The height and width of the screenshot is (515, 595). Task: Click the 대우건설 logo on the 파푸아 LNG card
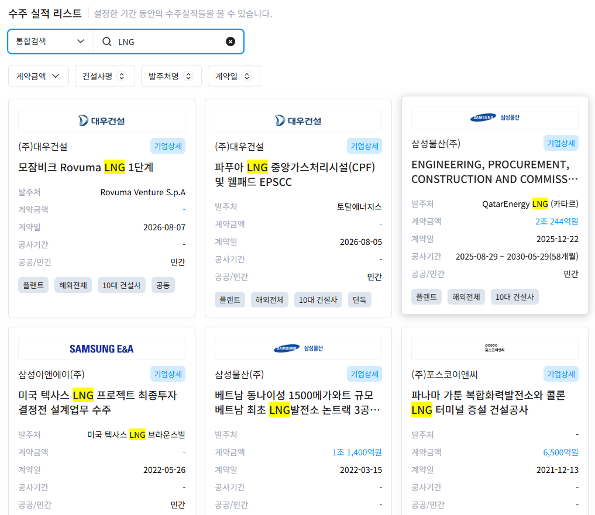pos(298,120)
